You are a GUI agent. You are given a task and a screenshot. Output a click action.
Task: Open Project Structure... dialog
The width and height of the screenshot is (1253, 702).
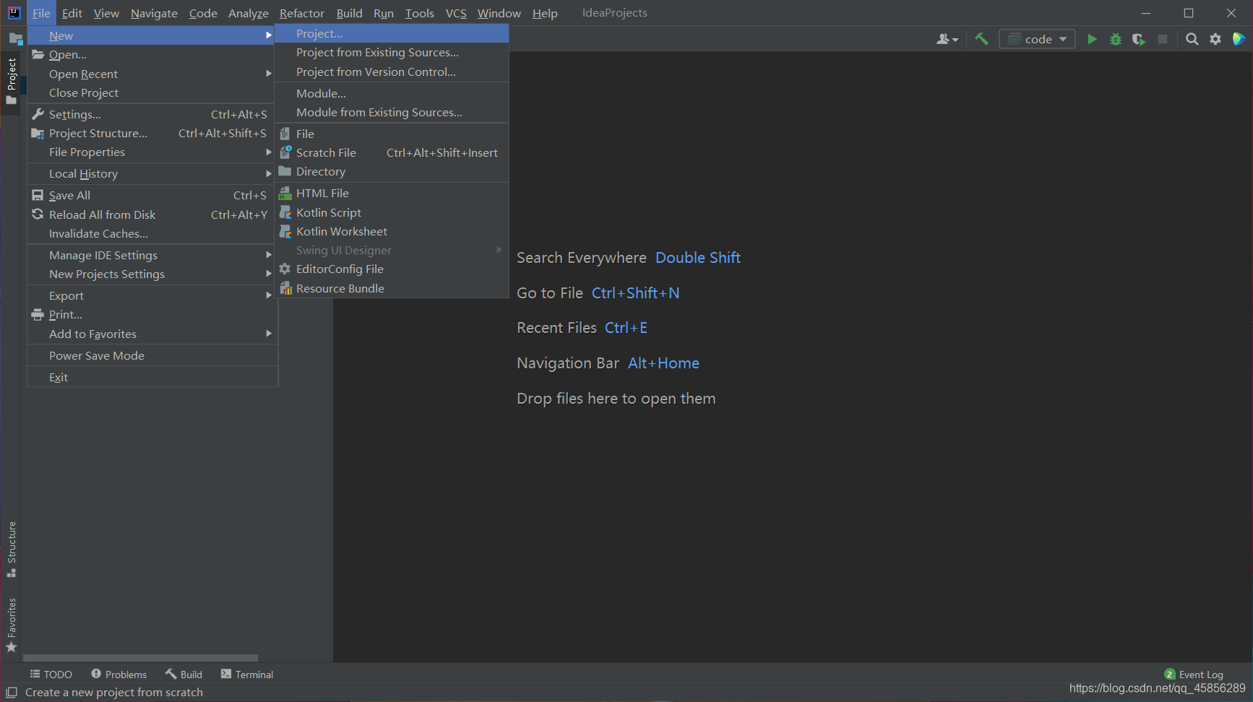150,133
